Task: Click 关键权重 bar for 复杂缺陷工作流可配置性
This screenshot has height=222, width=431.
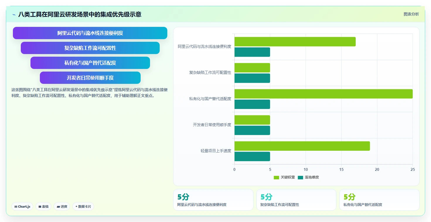Action: point(252,68)
